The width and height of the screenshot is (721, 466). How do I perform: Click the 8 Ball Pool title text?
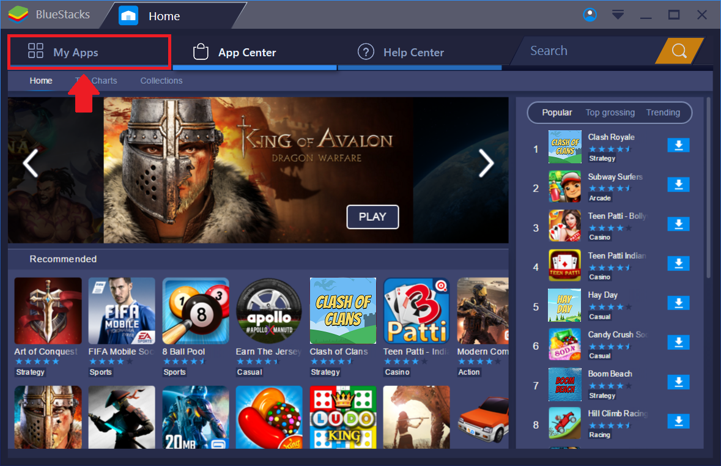(183, 352)
